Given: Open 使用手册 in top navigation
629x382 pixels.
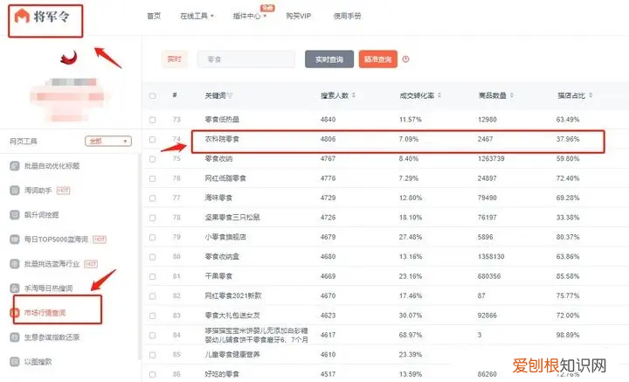Looking at the screenshot, I should pyautogui.click(x=348, y=16).
